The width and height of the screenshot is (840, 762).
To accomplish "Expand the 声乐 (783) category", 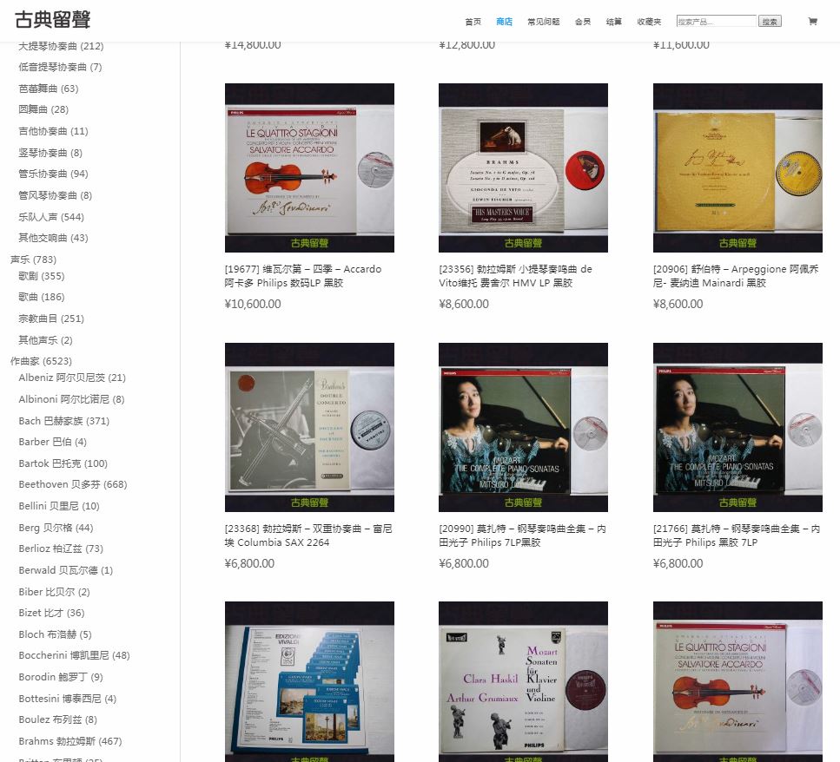I will (x=33, y=259).
